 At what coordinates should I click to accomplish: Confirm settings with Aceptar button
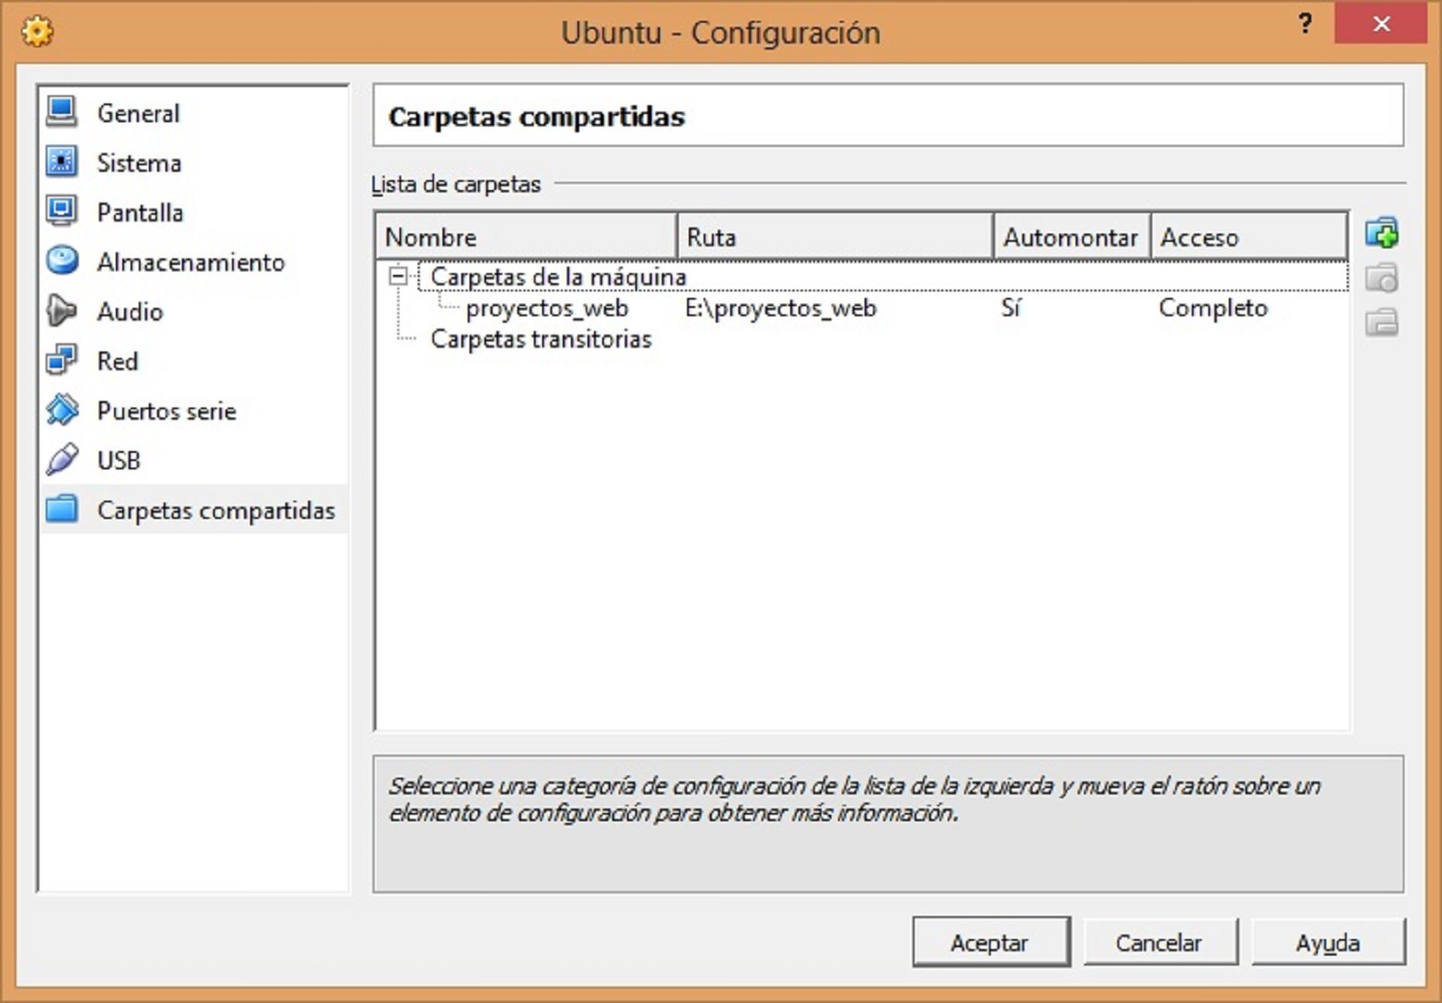(x=991, y=941)
